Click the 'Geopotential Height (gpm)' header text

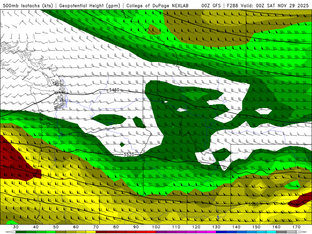tap(90, 5)
